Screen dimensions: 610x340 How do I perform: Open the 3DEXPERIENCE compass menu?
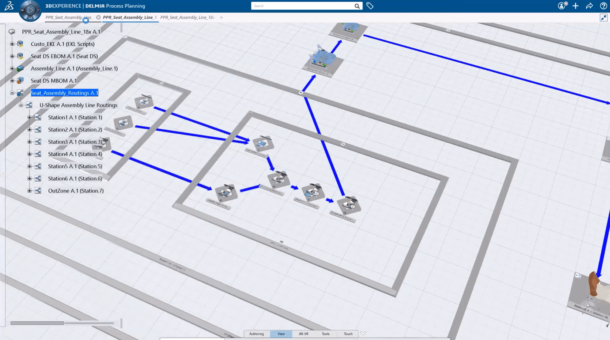point(30,11)
